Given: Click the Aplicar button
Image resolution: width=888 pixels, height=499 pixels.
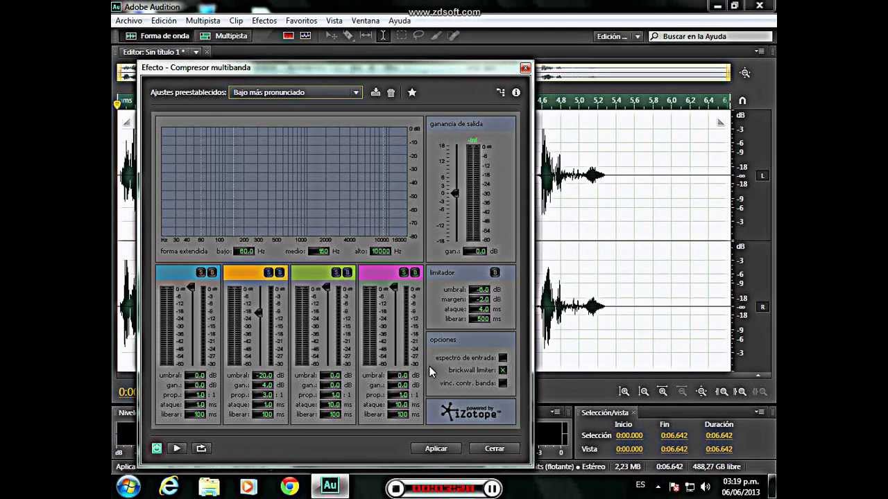Looking at the screenshot, I should click(x=436, y=448).
